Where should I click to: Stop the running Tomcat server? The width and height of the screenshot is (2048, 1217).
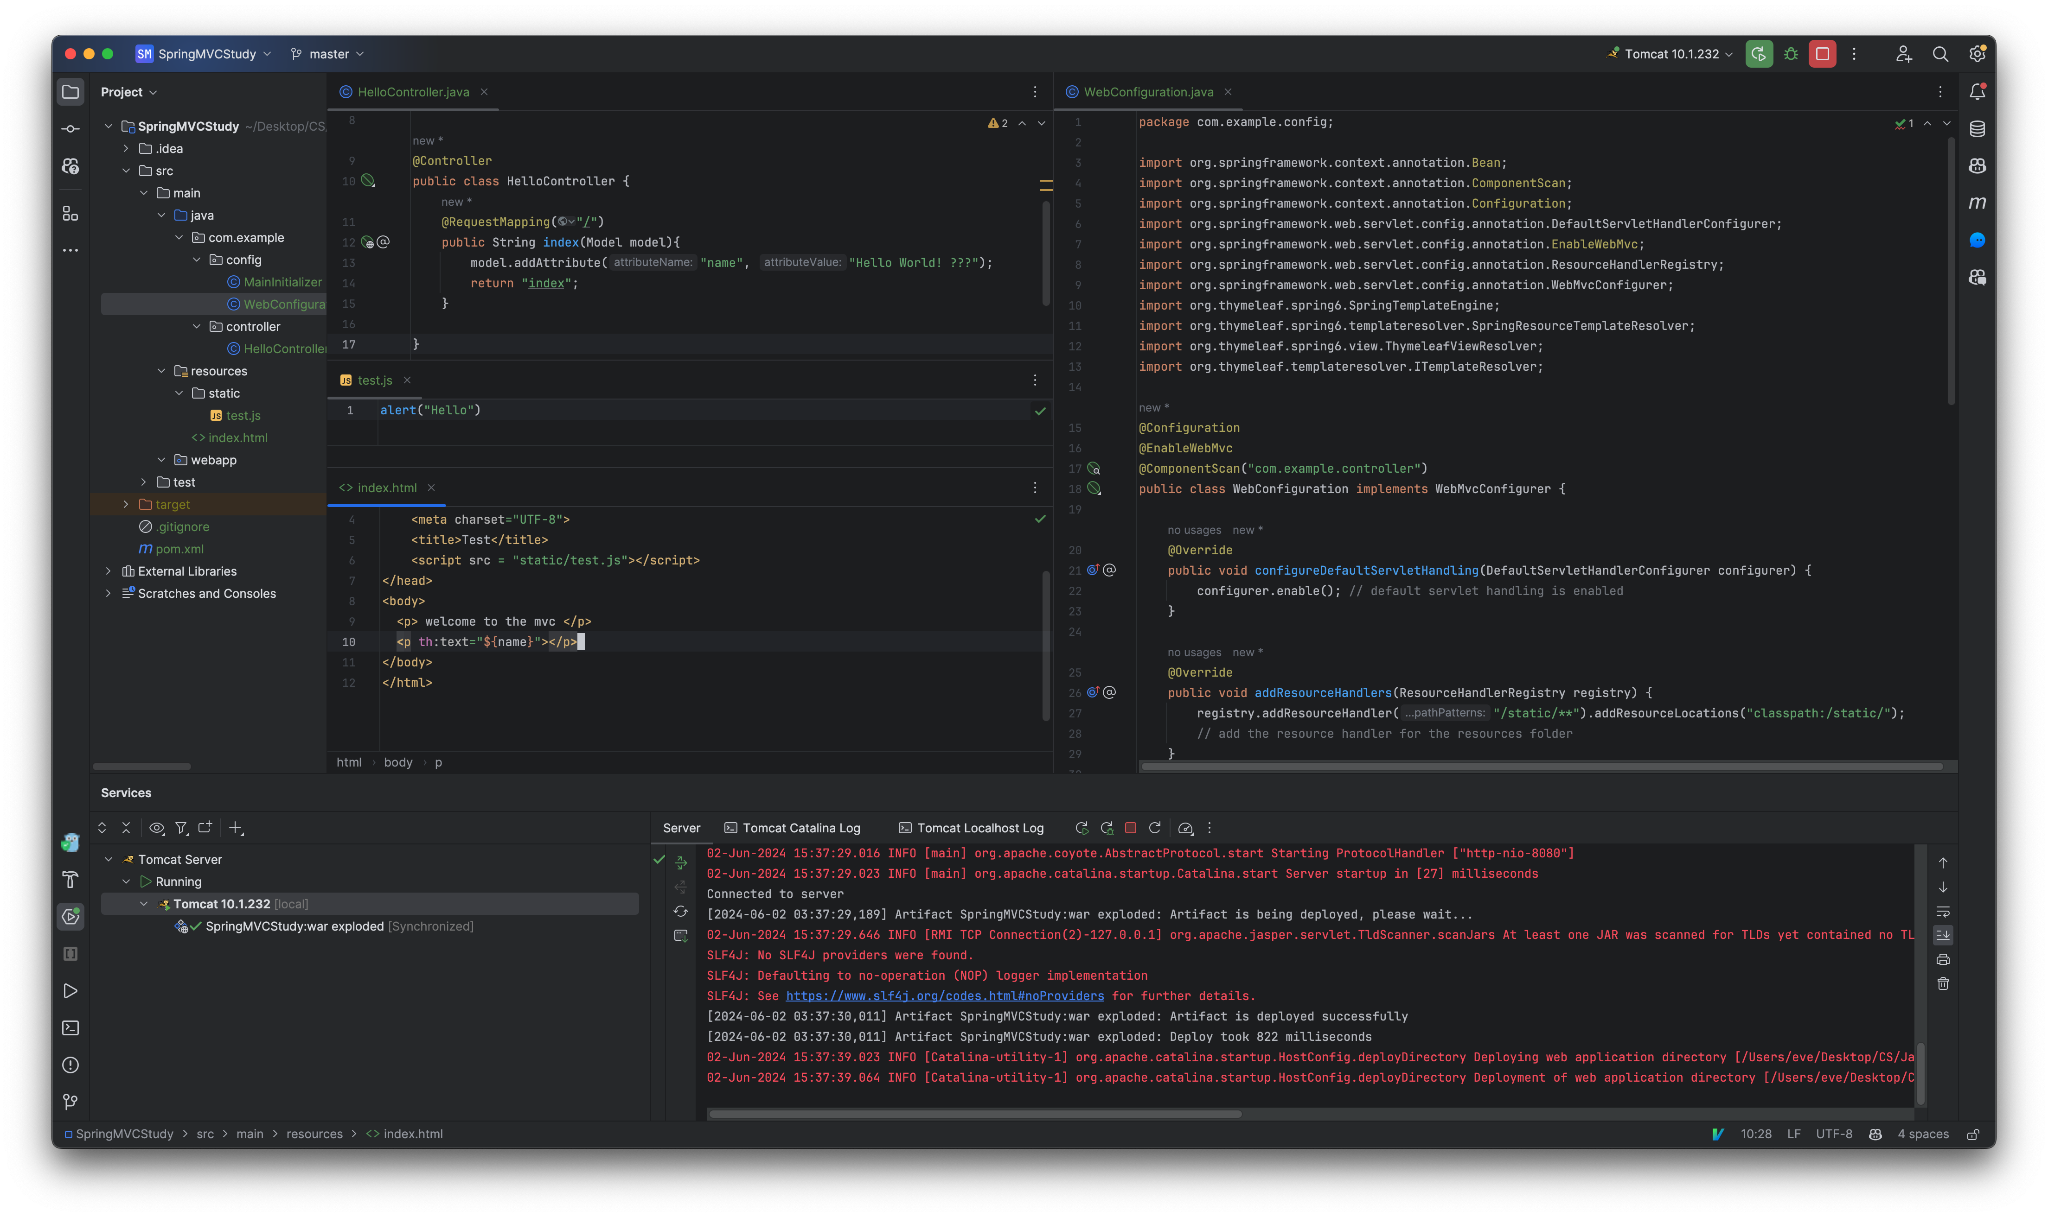pyautogui.click(x=1822, y=53)
